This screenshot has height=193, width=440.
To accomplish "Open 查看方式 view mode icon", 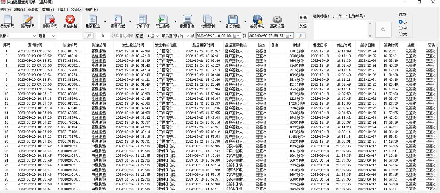I will pos(118,22).
